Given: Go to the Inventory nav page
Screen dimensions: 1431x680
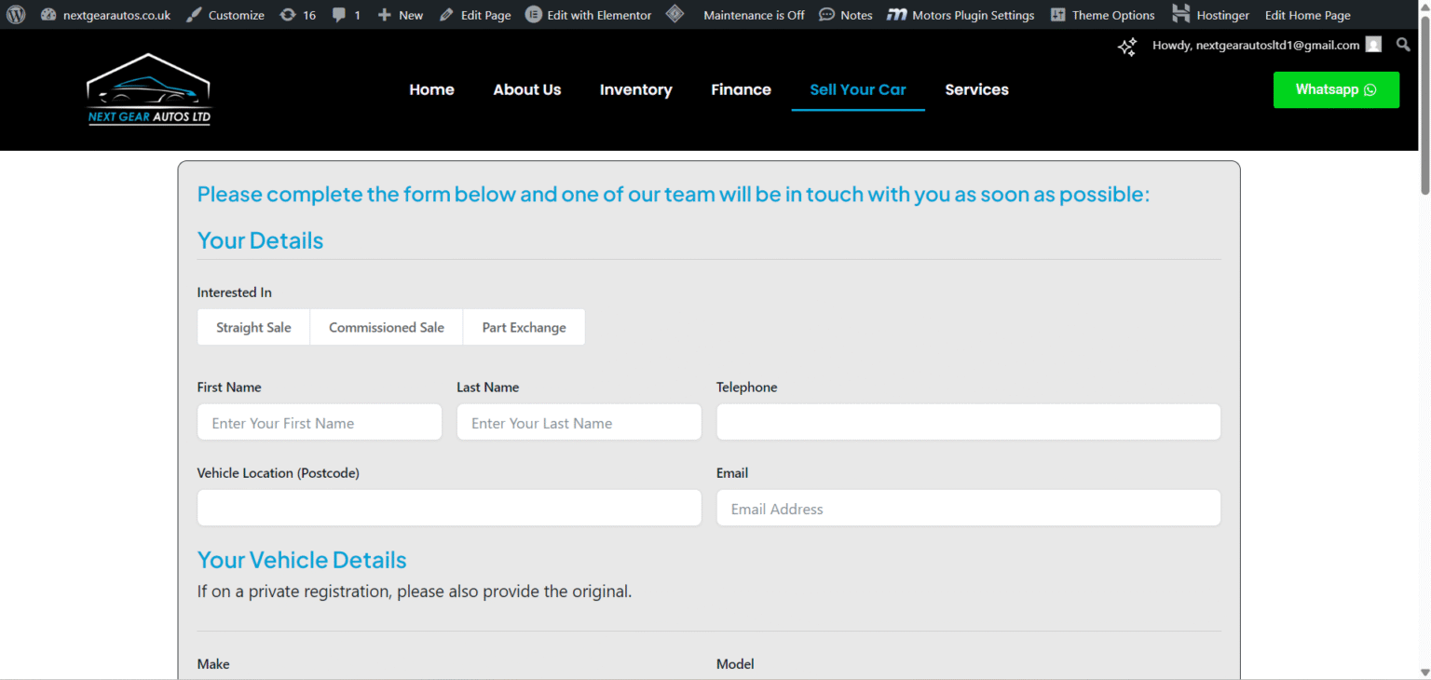Looking at the screenshot, I should [x=635, y=89].
